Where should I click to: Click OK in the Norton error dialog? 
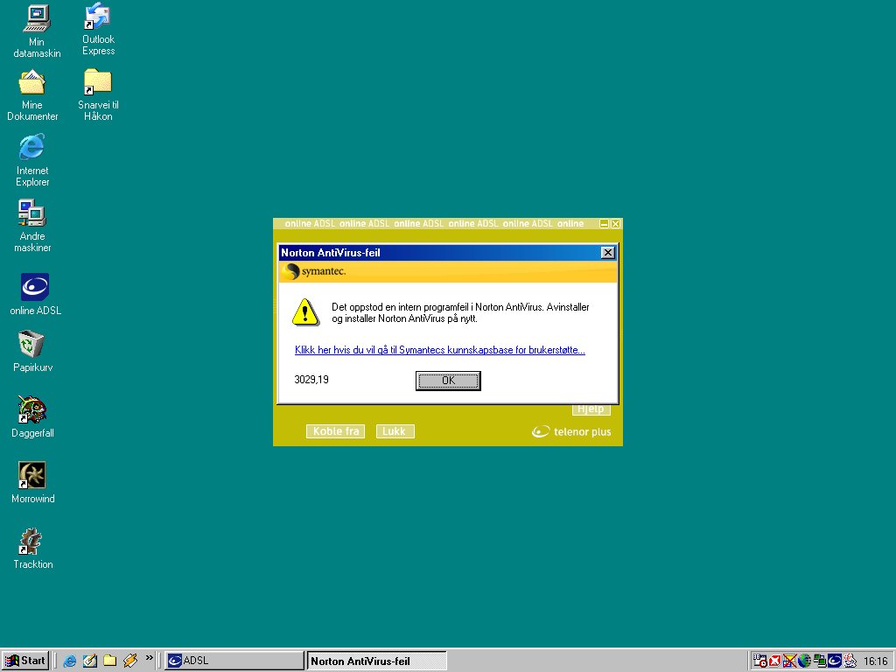pos(448,381)
